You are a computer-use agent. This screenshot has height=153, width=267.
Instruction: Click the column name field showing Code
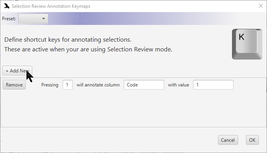point(144,85)
